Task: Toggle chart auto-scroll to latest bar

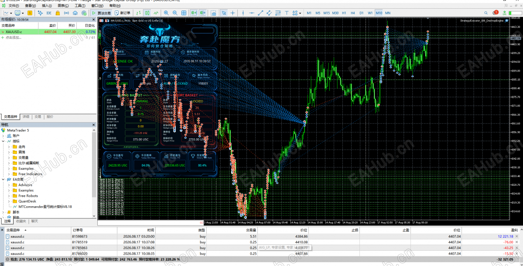Action: click(x=194, y=13)
